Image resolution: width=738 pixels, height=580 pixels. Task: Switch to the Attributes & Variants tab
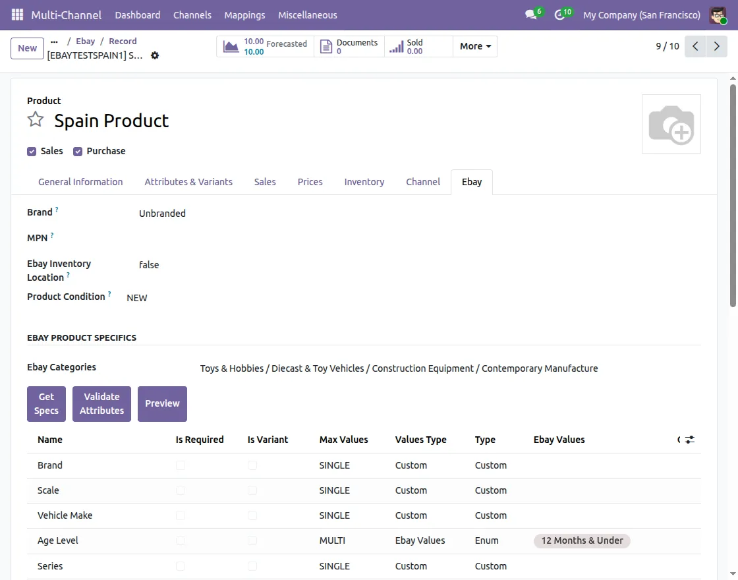coord(188,182)
